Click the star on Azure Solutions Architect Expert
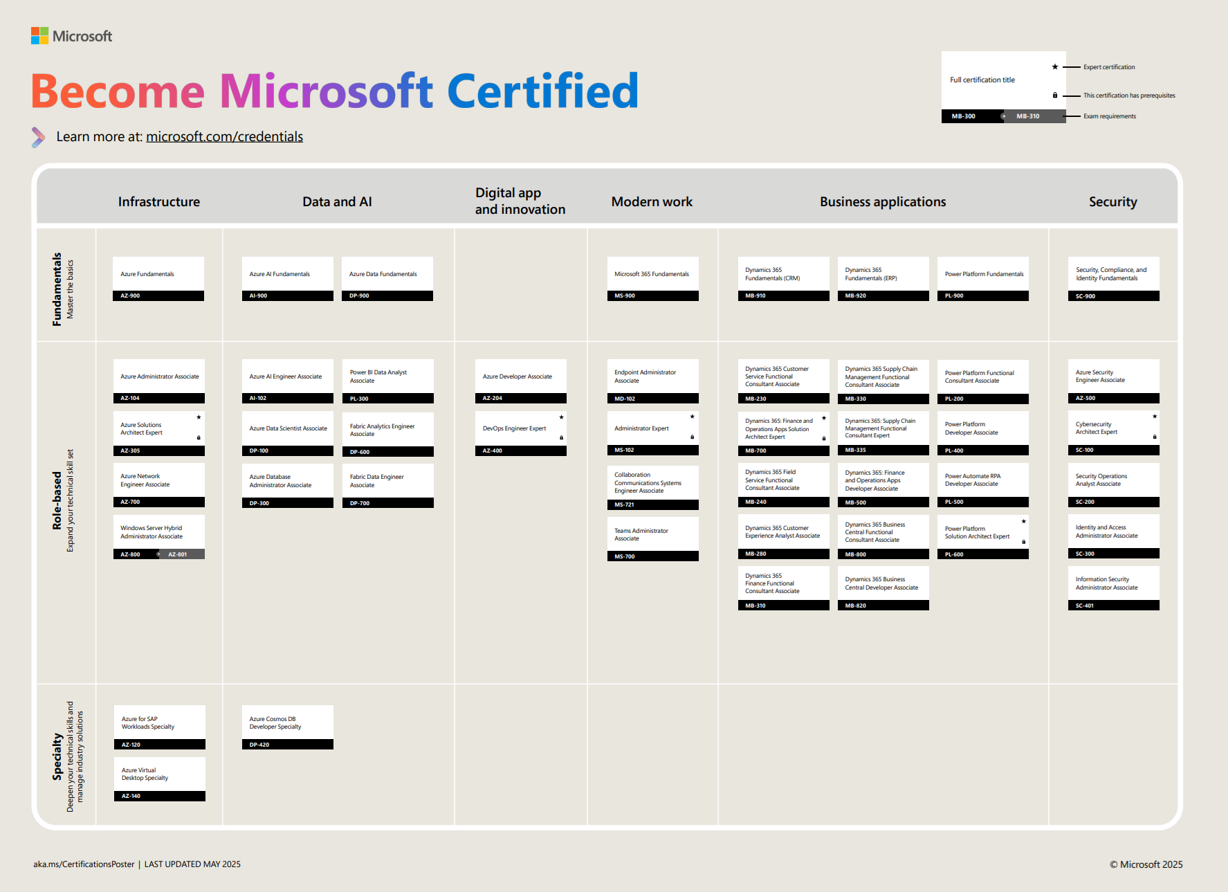Viewport: 1228px width, 892px height. pyautogui.click(x=199, y=417)
